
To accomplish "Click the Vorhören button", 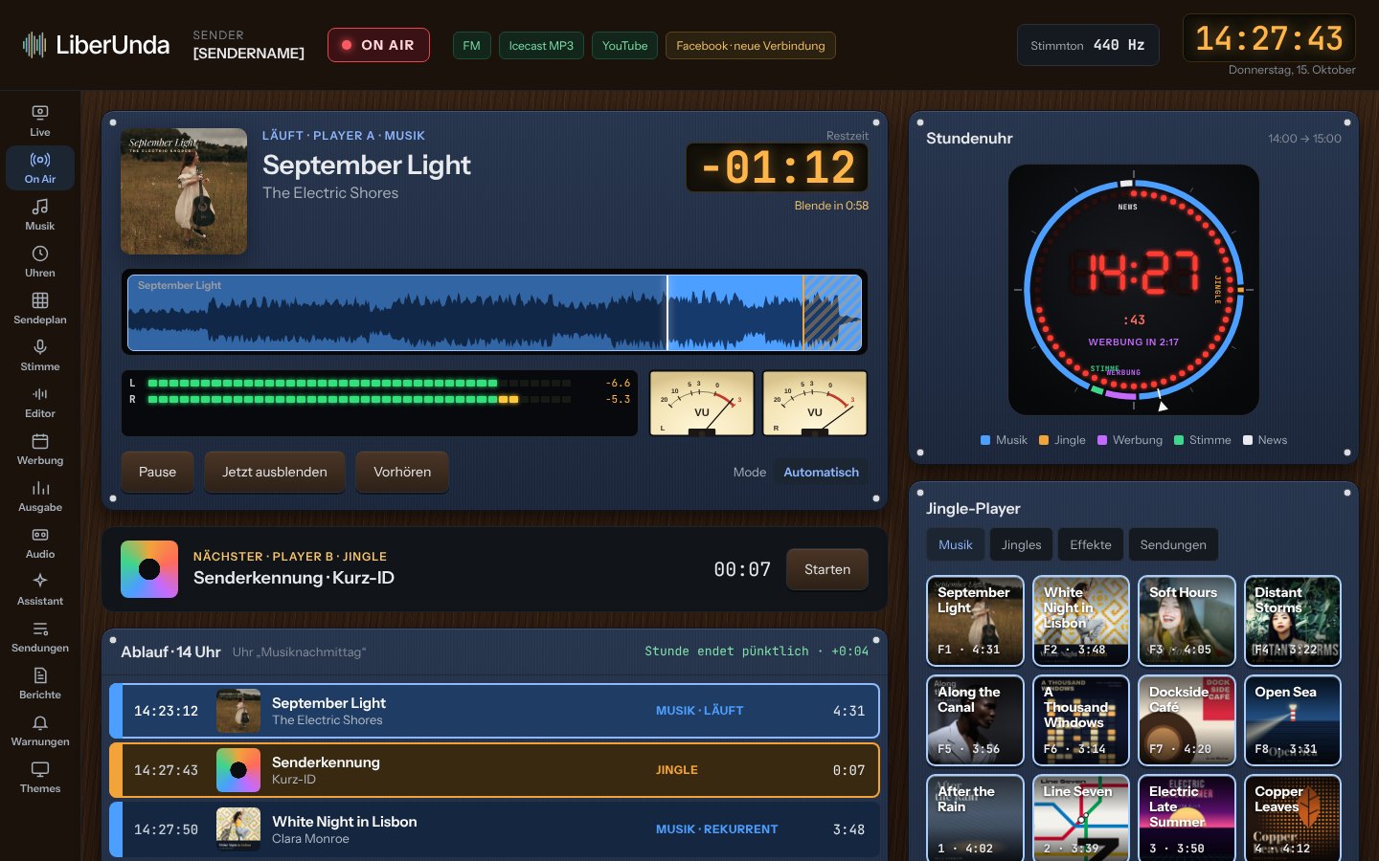I will 402,472.
